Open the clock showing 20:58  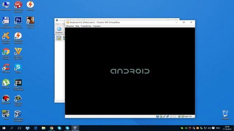click(x=227, y=128)
